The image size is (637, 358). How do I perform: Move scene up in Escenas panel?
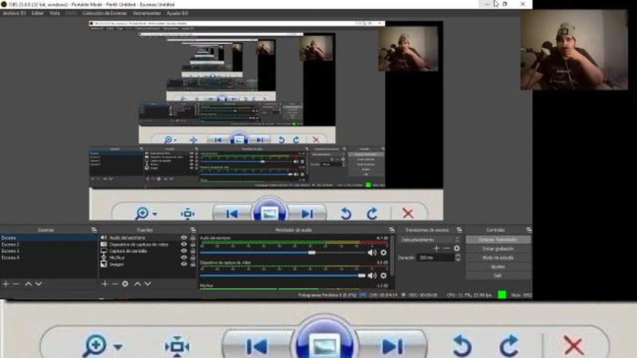tap(28, 284)
